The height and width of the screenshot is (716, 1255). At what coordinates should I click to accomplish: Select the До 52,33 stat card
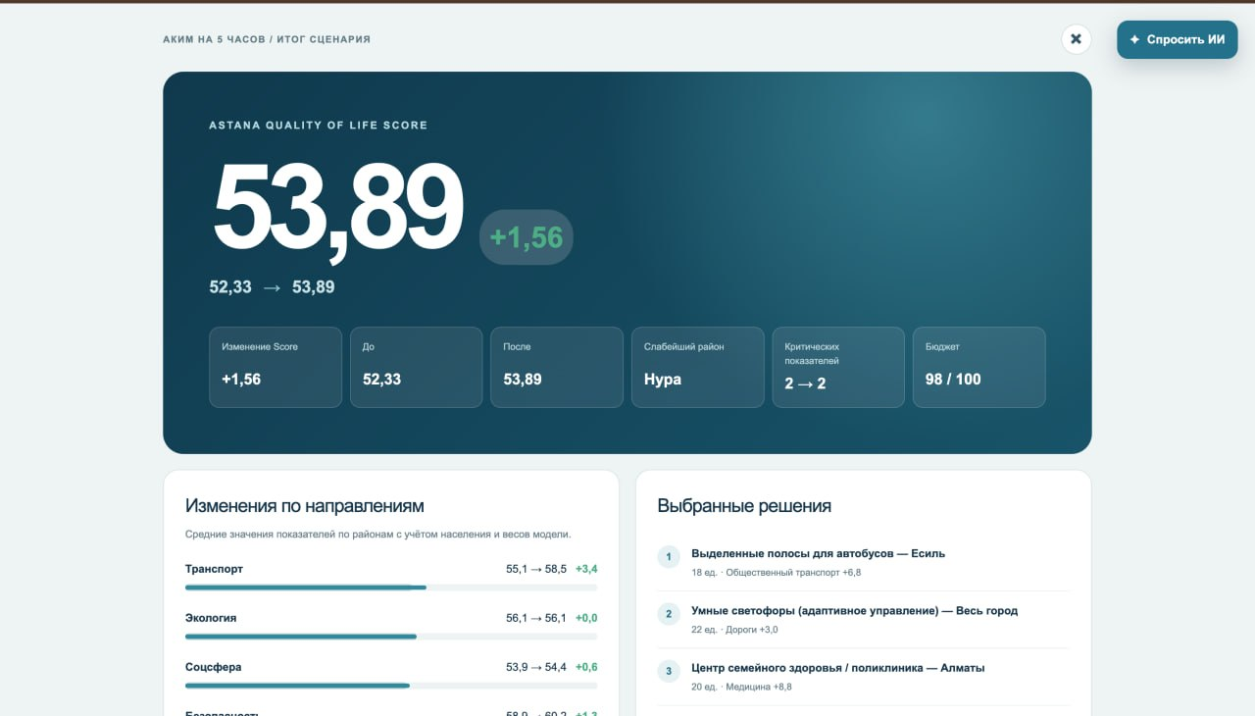416,367
